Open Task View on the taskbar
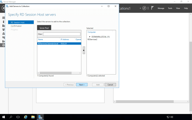The width and height of the screenshot is (192, 120). click(x=18, y=117)
